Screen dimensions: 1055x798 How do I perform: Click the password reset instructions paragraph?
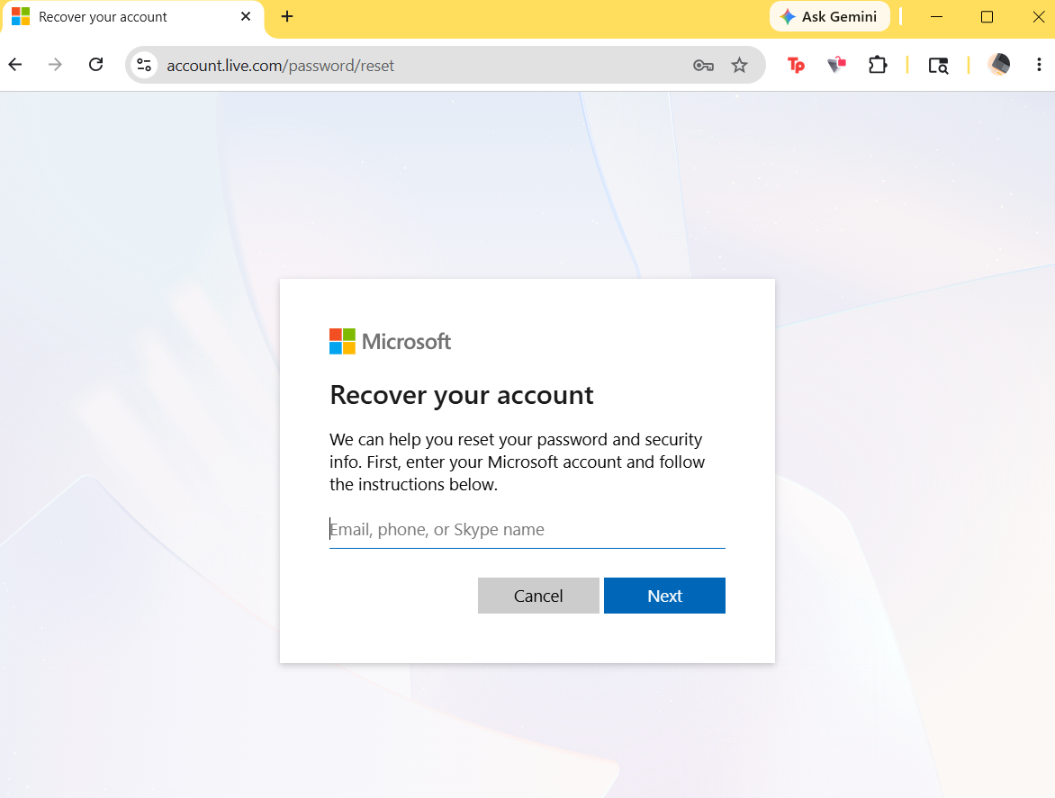pyautogui.click(x=517, y=462)
